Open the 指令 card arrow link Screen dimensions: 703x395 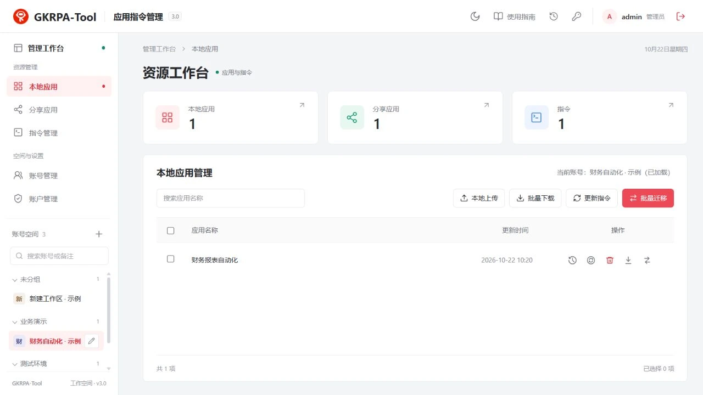(x=671, y=105)
